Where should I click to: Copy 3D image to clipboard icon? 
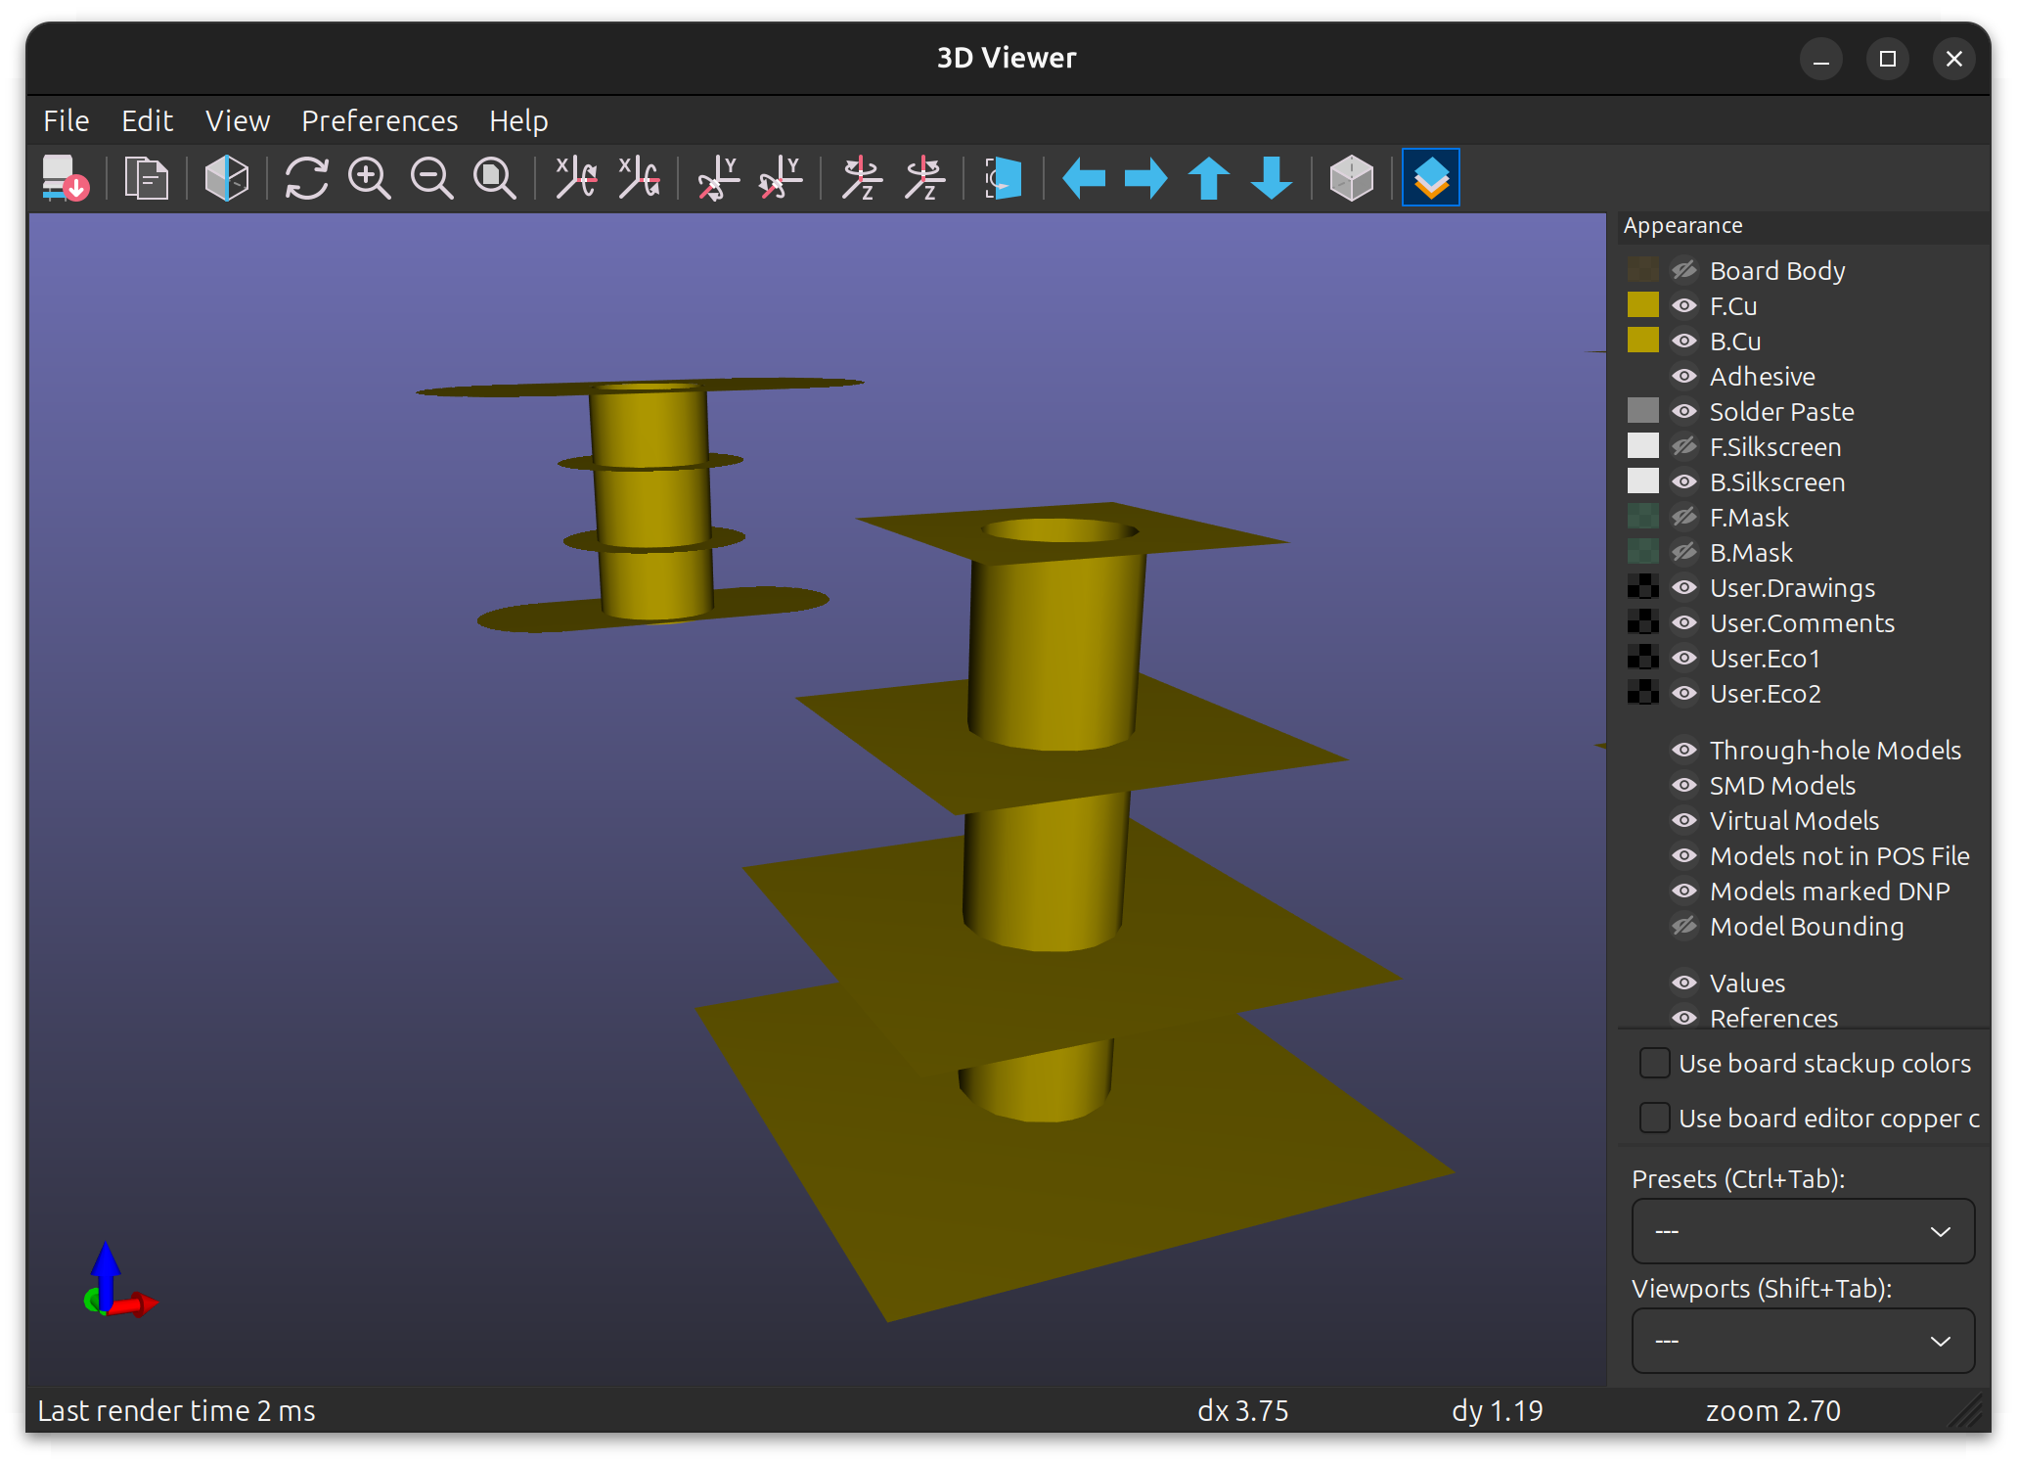click(x=147, y=178)
